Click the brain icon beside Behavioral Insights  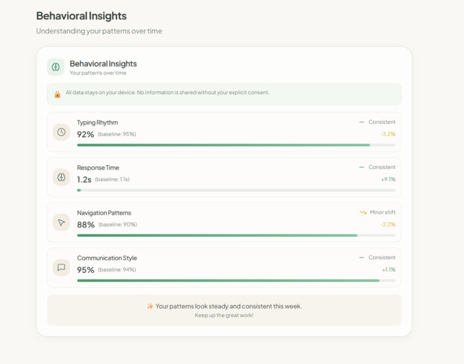[x=55, y=67]
